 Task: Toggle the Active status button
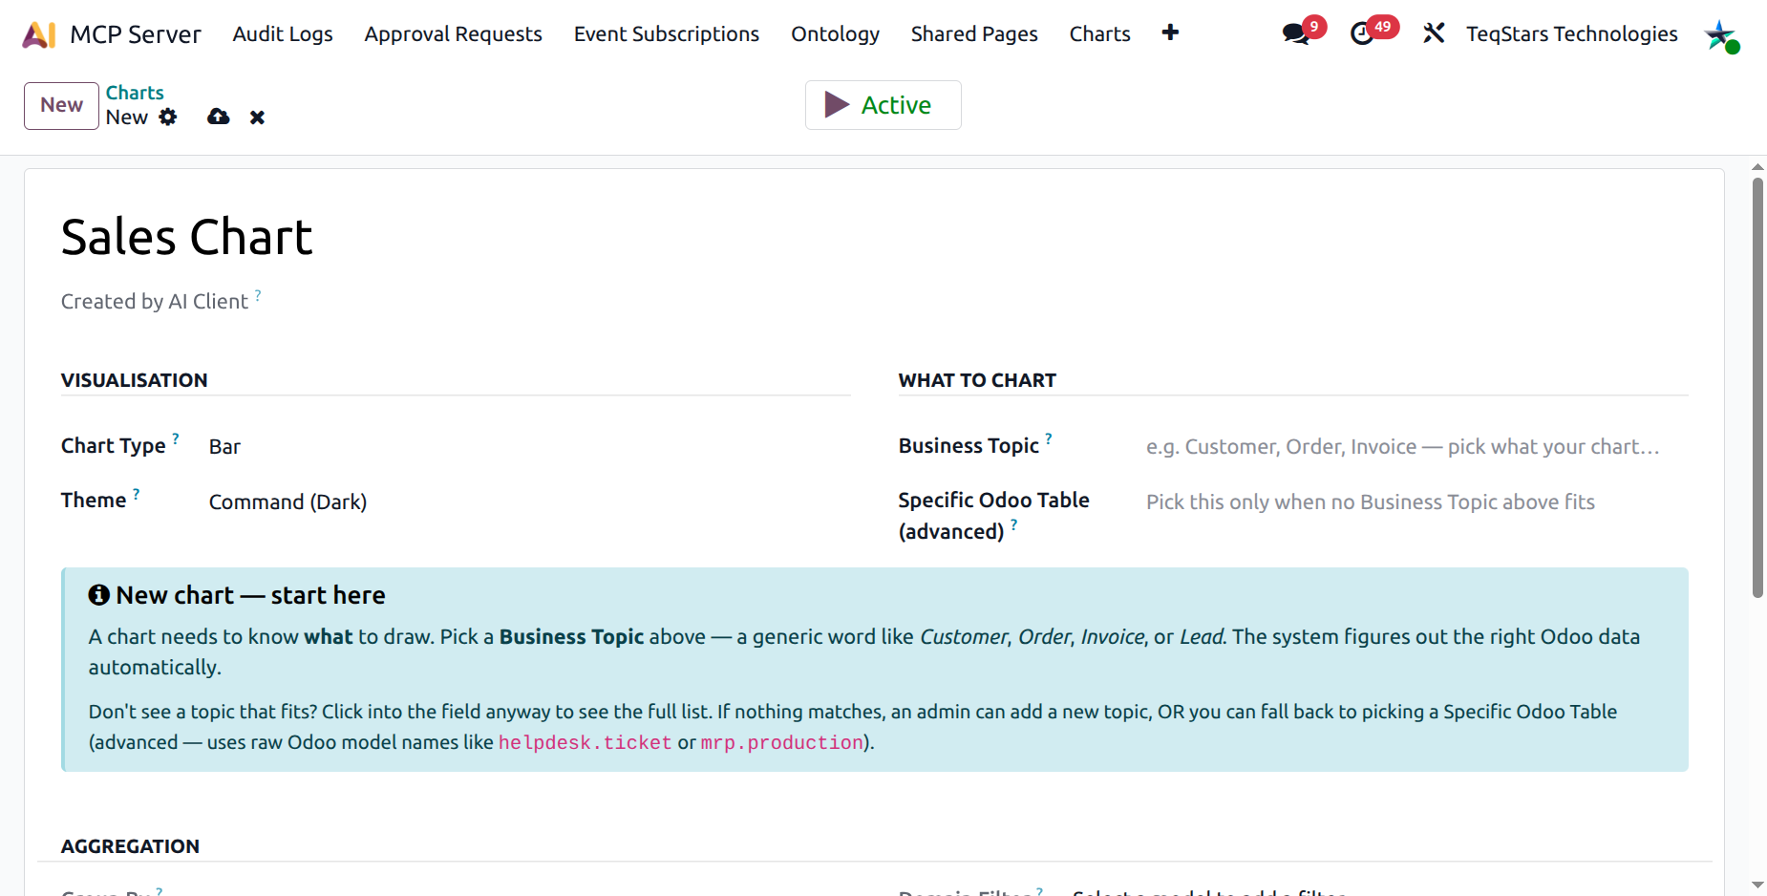(883, 105)
